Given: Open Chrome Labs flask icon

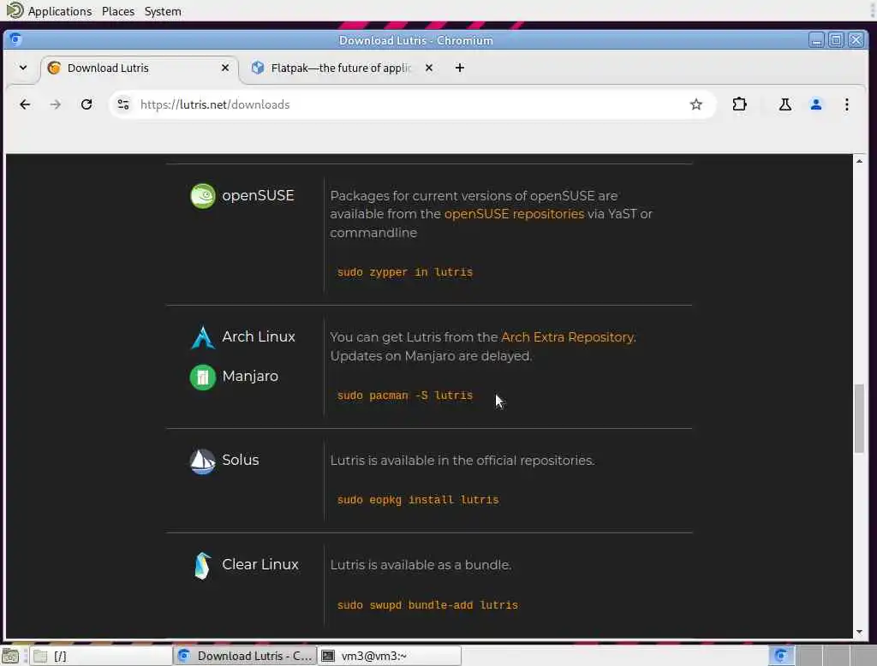Looking at the screenshot, I should click(785, 104).
